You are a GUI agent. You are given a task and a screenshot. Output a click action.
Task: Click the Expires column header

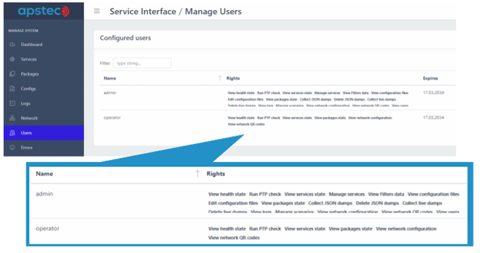tap(430, 78)
